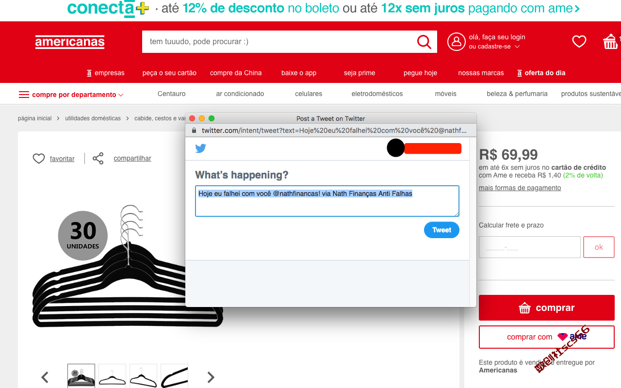Viewport: 621px width, 388px height.
Task: Click the ok button for frete
Action: (599, 247)
